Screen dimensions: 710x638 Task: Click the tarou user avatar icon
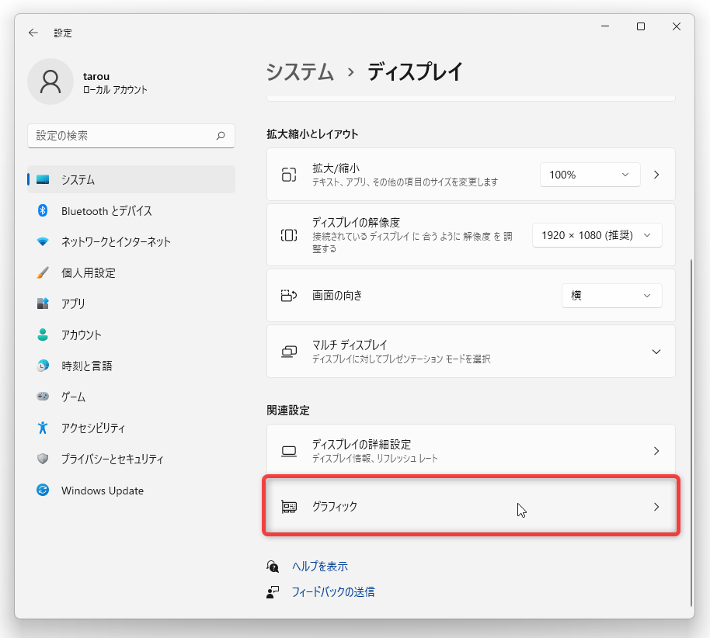click(x=50, y=81)
